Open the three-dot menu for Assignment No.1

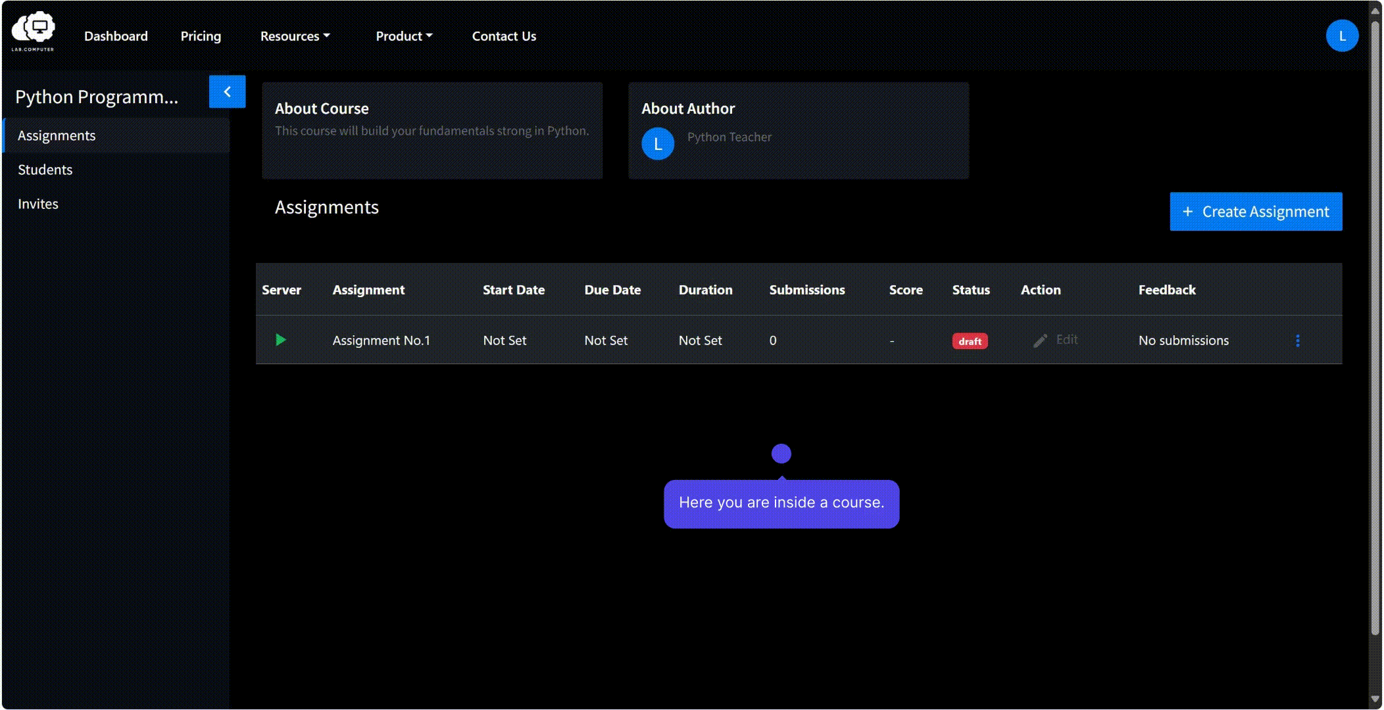pyautogui.click(x=1297, y=341)
